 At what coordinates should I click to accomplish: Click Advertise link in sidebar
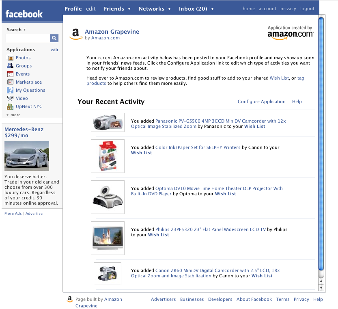[x=34, y=214]
